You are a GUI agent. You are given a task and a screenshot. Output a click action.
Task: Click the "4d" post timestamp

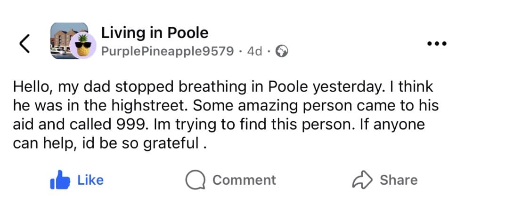pyautogui.click(x=254, y=51)
